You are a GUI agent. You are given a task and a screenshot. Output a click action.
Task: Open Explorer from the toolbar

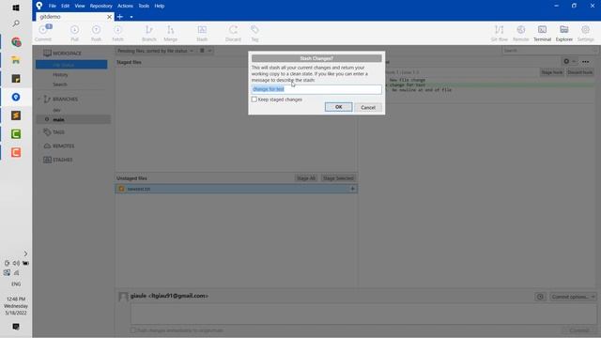[563, 33]
